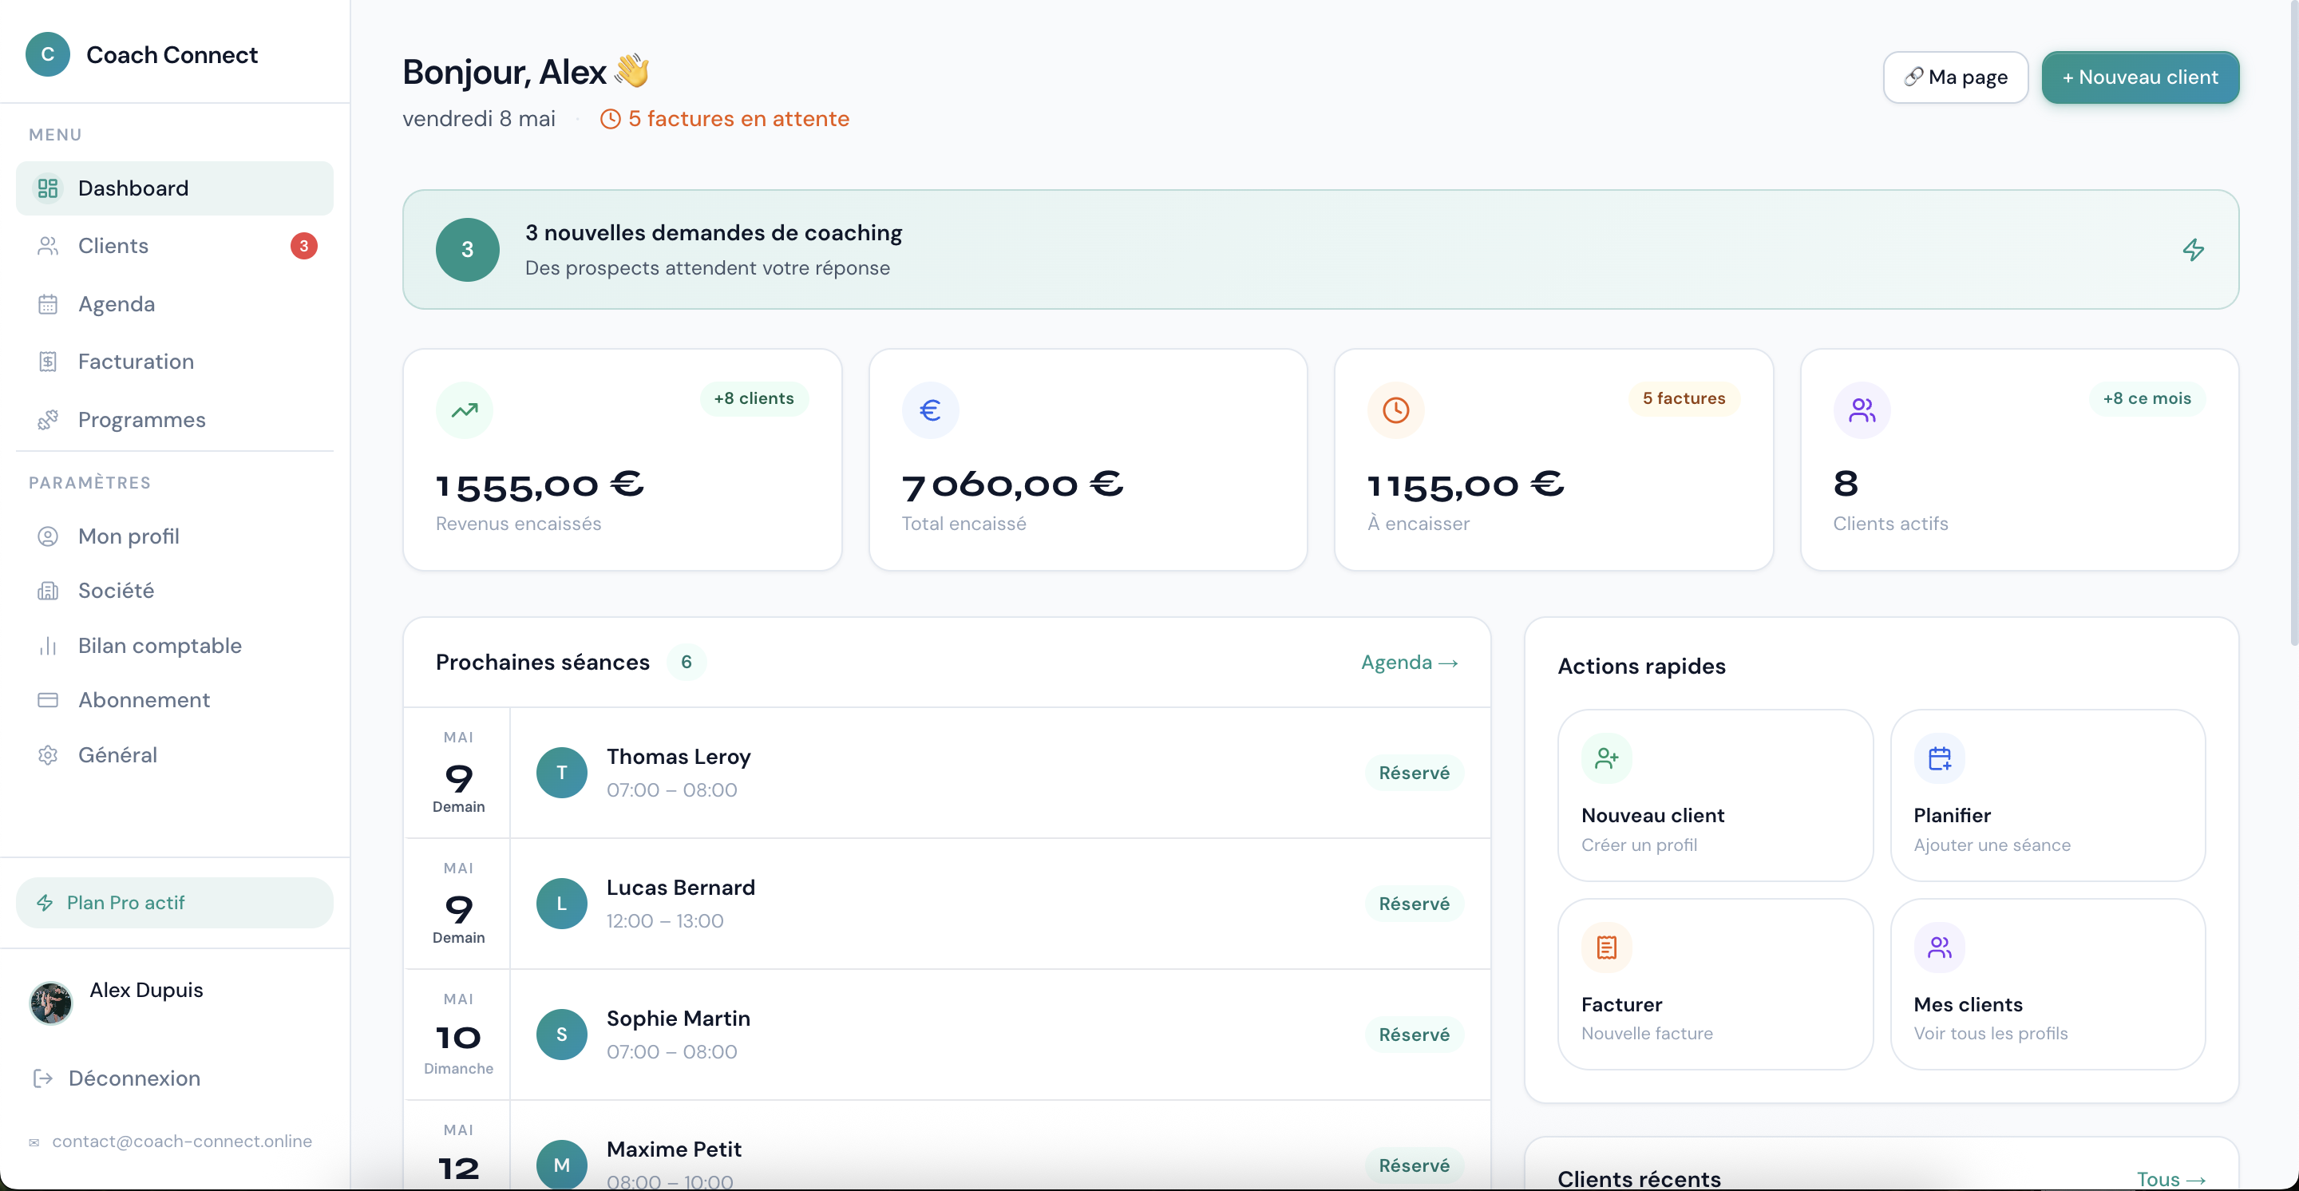This screenshot has width=2299, height=1191.
Task: Click the Programmes dumbbell icon
Action: [x=48, y=419]
